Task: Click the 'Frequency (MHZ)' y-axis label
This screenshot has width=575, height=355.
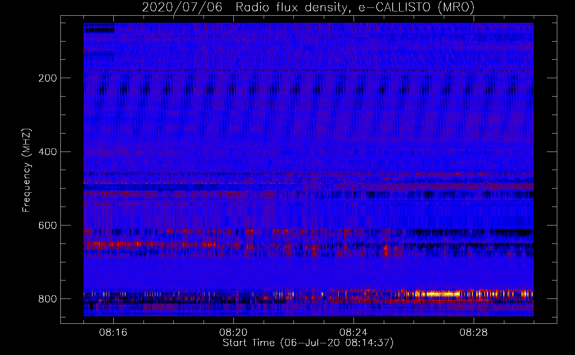Action: 27,170
